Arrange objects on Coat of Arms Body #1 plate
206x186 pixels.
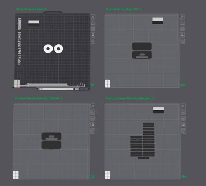[182, 29]
